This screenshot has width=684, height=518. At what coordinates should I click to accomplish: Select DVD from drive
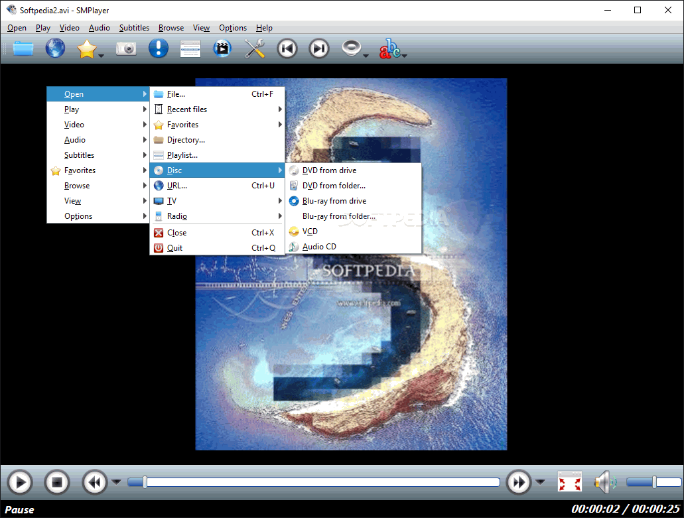pos(354,170)
